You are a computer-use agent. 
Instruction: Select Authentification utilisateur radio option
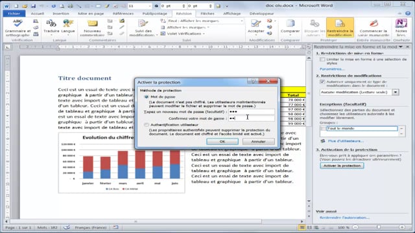(x=147, y=125)
